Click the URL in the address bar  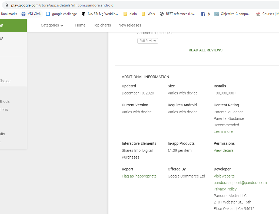click(62, 5)
